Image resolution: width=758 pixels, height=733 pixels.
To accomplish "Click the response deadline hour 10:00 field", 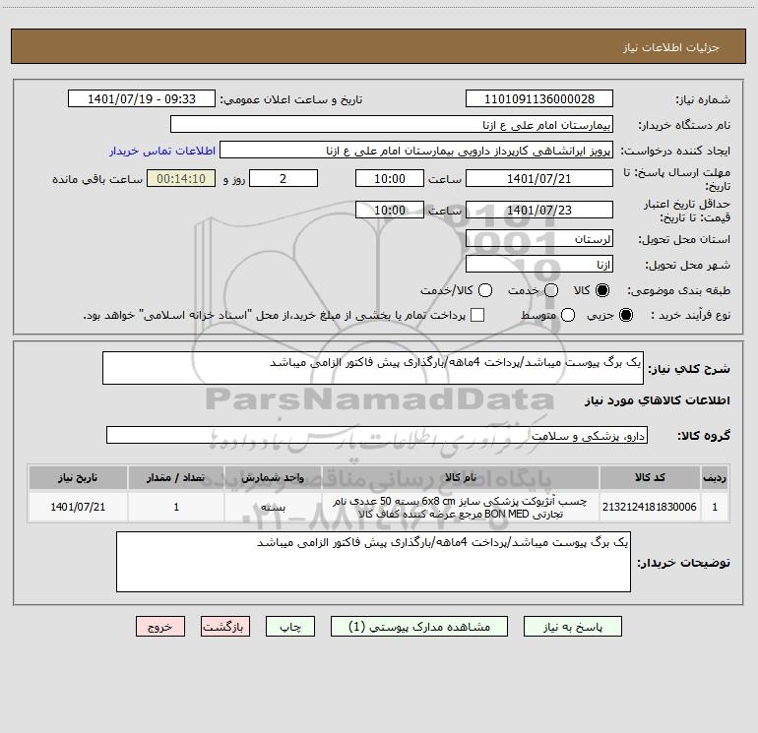I will (390, 178).
